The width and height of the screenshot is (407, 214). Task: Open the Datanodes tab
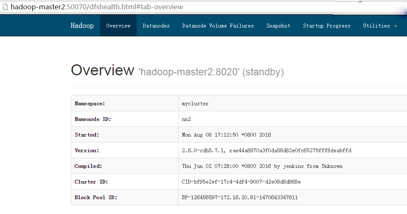[x=156, y=26]
